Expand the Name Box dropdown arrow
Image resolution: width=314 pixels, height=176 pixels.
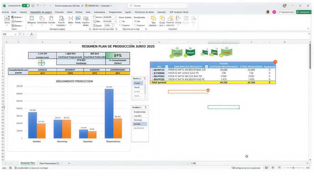click(x=16, y=34)
